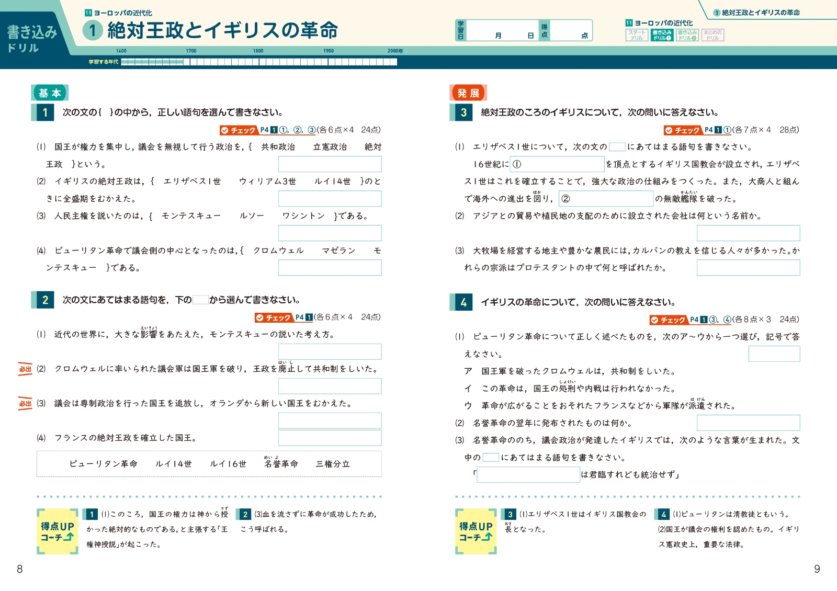
Task: Click the answer box for the アジアとの貿易 question
Action: [748, 233]
